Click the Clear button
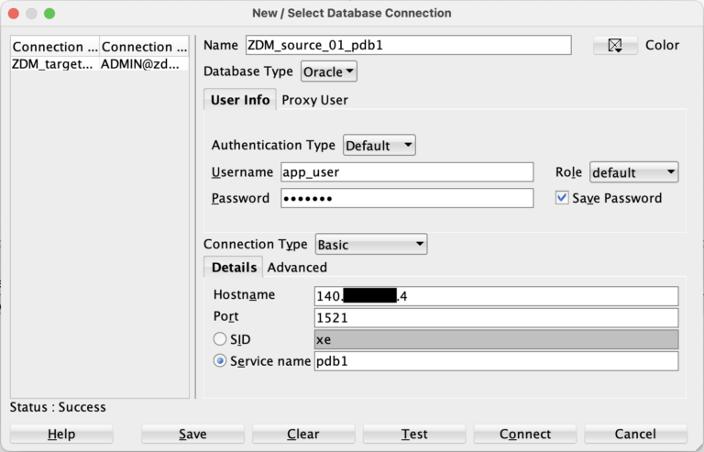Image resolution: width=704 pixels, height=452 pixels. (x=303, y=434)
